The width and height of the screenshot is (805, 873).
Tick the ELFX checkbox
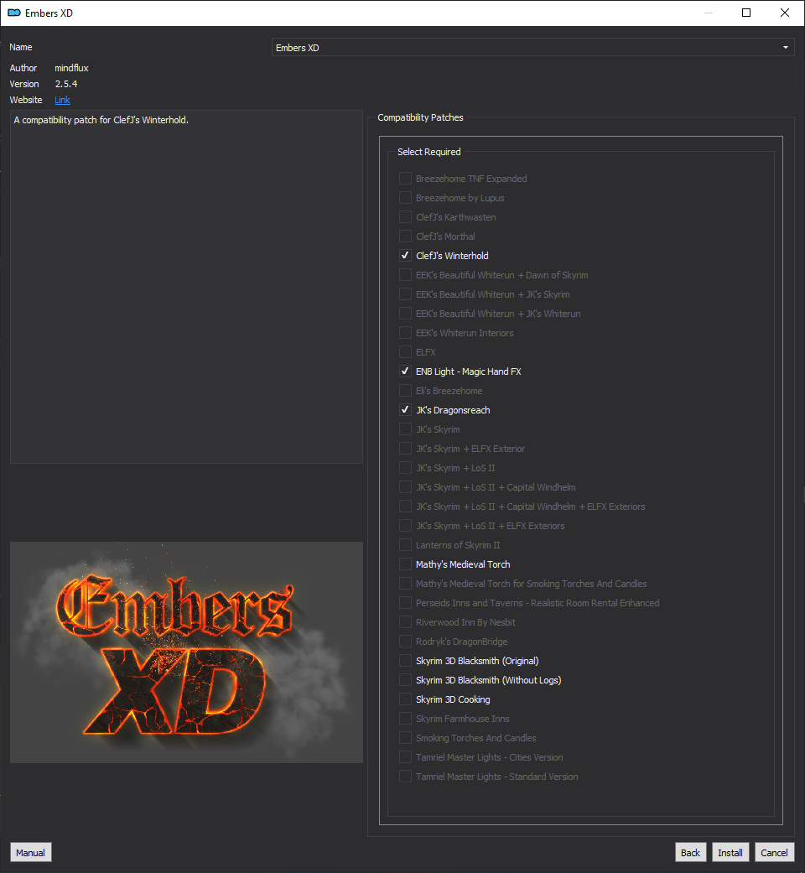coord(405,352)
